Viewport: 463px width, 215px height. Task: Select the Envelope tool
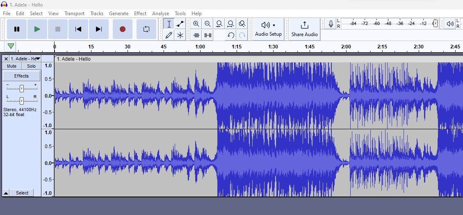(180, 24)
